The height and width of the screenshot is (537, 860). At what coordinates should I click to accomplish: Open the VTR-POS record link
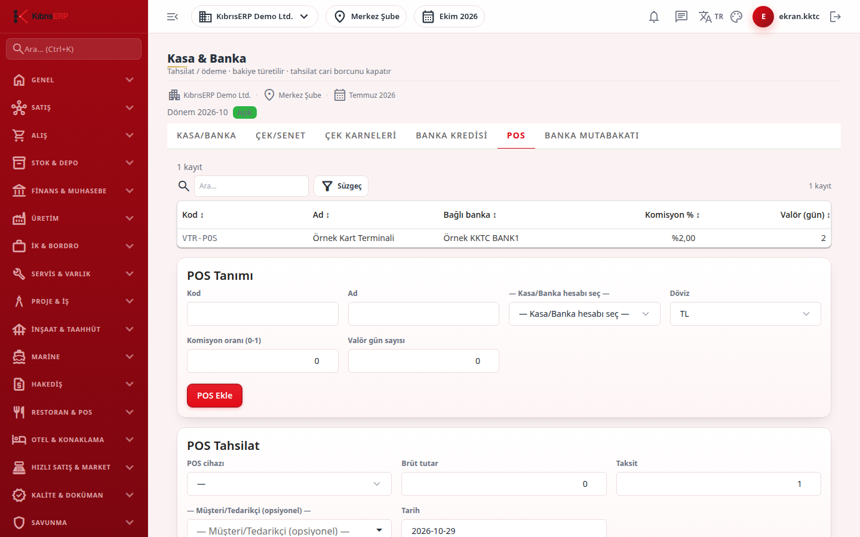[199, 238]
